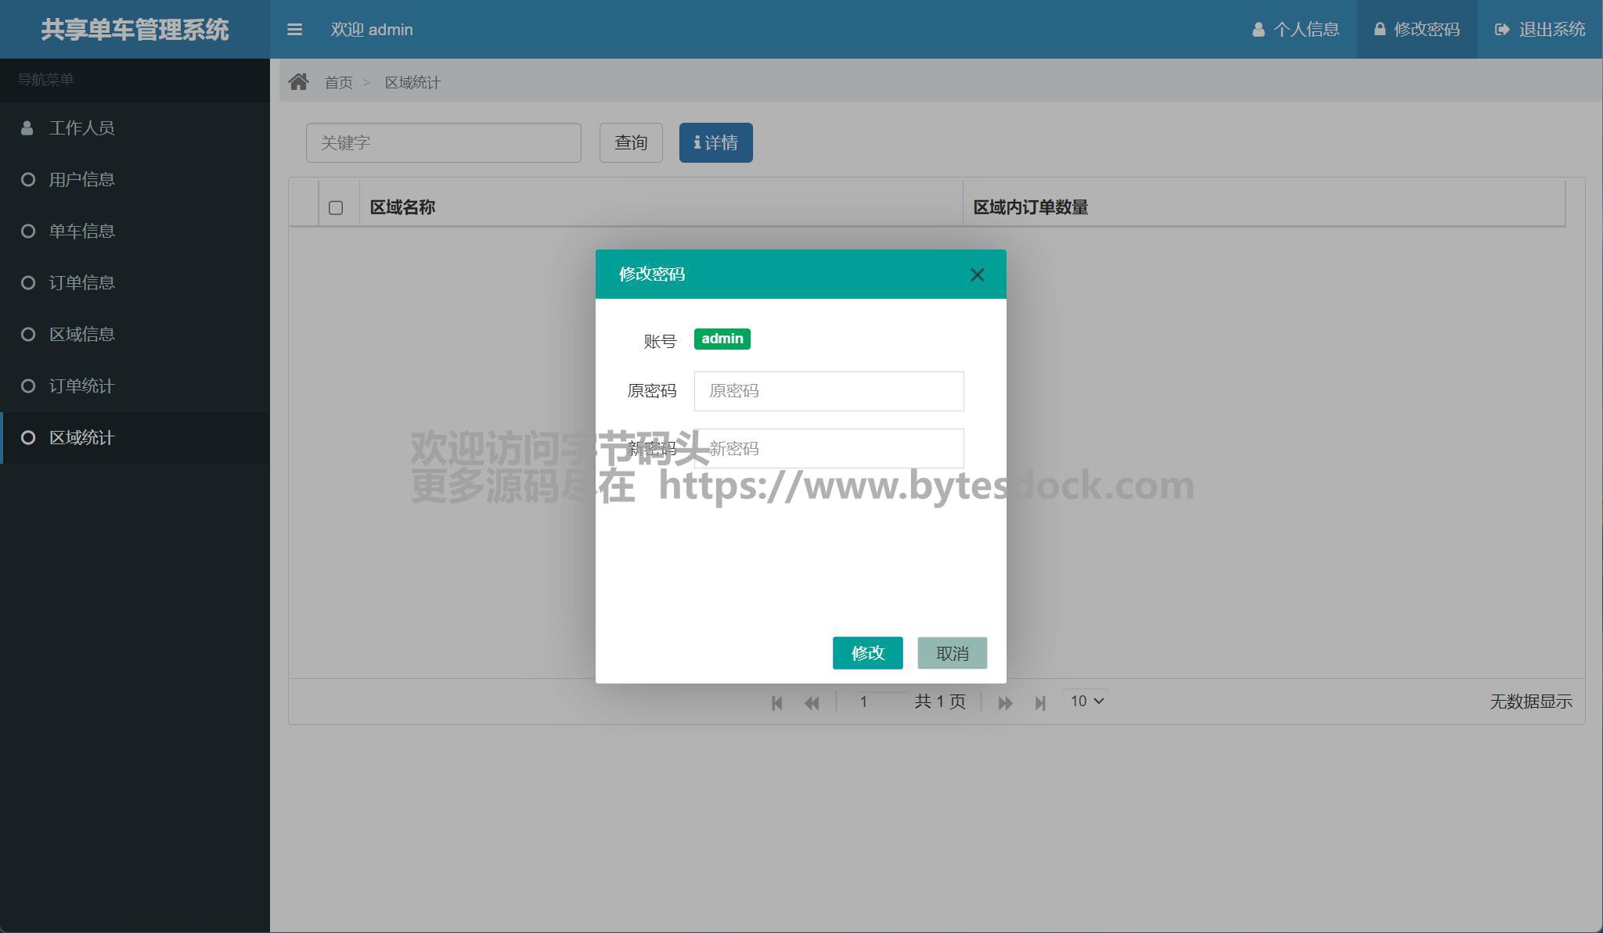Screen dimensions: 1603x933
Task: Click 退出系统 to log out
Action: (1540, 30)
